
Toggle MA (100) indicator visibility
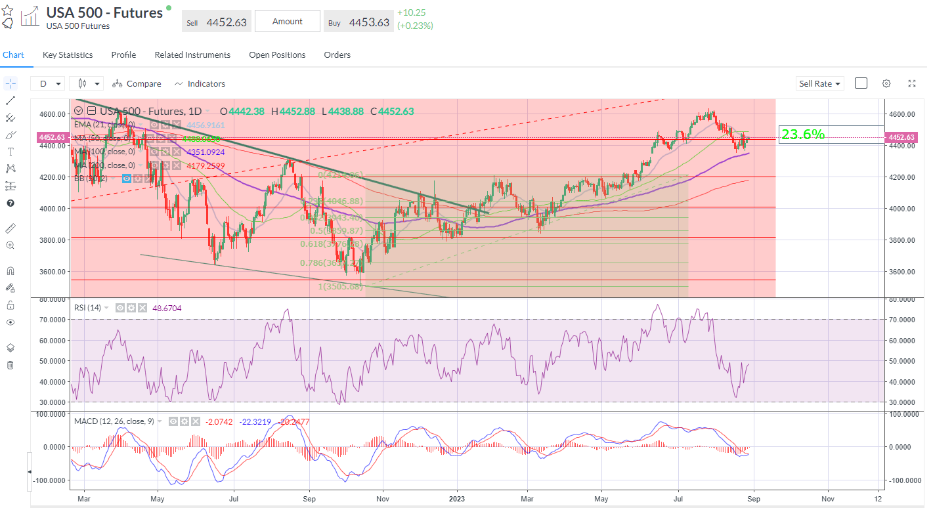click(x=154, y=152)
